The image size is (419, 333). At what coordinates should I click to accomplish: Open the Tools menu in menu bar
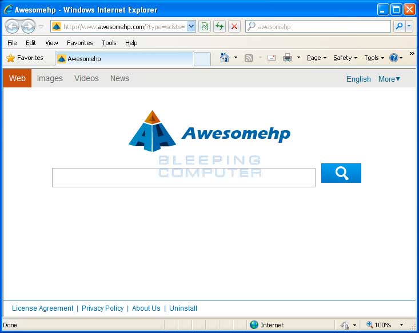(109, 43)
